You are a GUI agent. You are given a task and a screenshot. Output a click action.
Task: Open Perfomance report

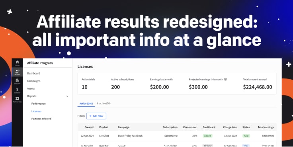pos(39,104)
